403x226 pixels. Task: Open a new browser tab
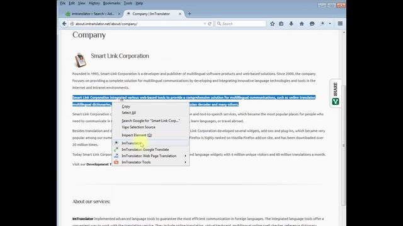[190, 14]
